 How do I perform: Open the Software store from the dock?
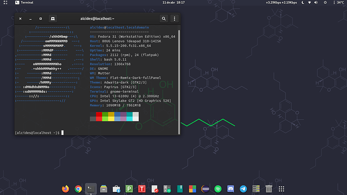(x=116, y=189)
